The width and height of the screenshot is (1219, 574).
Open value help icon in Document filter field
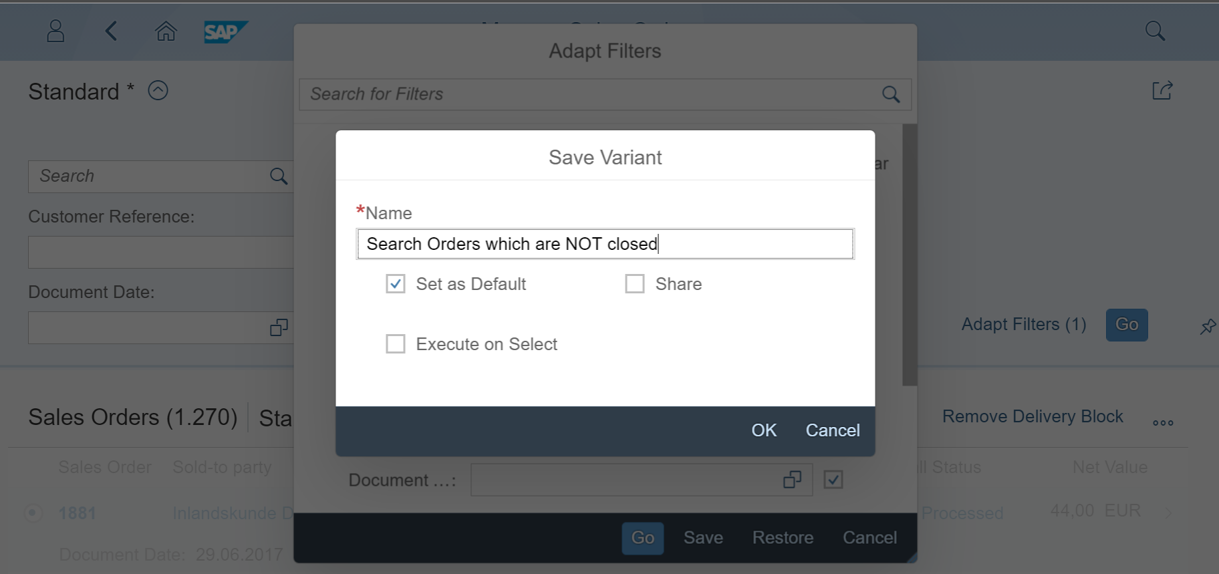[x=793, y=480]
